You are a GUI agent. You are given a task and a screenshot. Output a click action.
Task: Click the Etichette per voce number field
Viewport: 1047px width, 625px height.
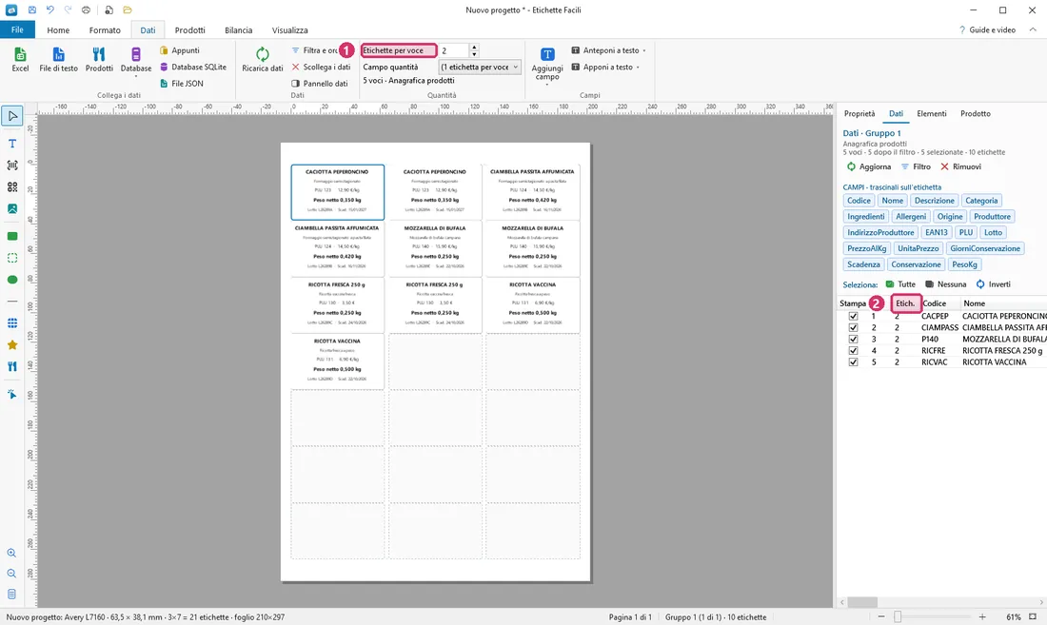(x=454, y=50)
